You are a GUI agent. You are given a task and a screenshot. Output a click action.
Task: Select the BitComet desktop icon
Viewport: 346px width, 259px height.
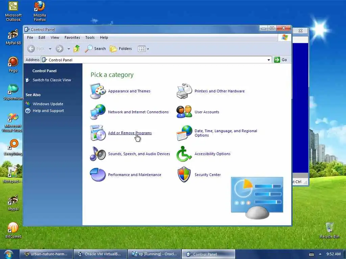coord(13,230)
